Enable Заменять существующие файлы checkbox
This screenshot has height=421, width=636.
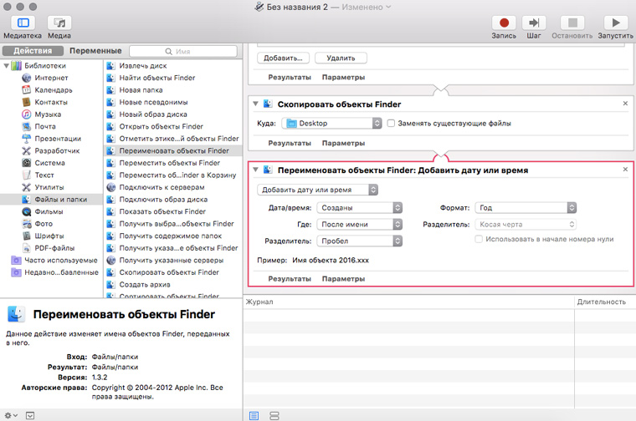pos(392,124)
